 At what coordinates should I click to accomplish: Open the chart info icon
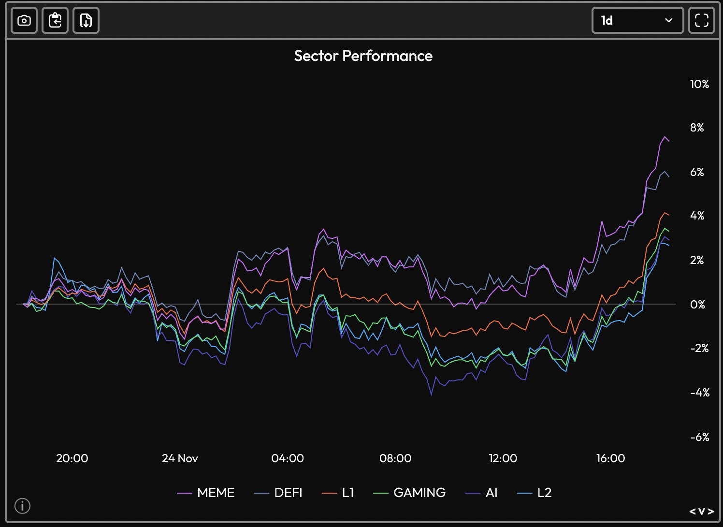[22, 506]
